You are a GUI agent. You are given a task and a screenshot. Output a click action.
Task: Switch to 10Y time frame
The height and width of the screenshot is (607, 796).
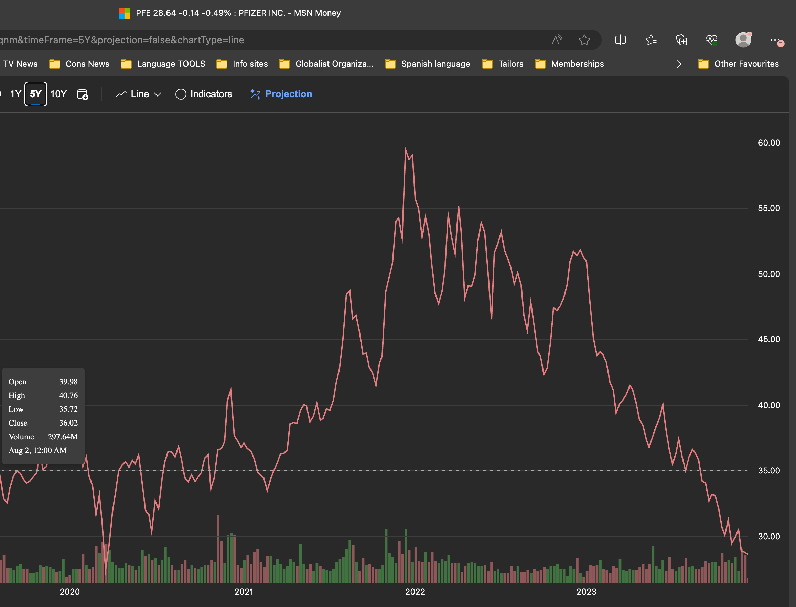58,94
